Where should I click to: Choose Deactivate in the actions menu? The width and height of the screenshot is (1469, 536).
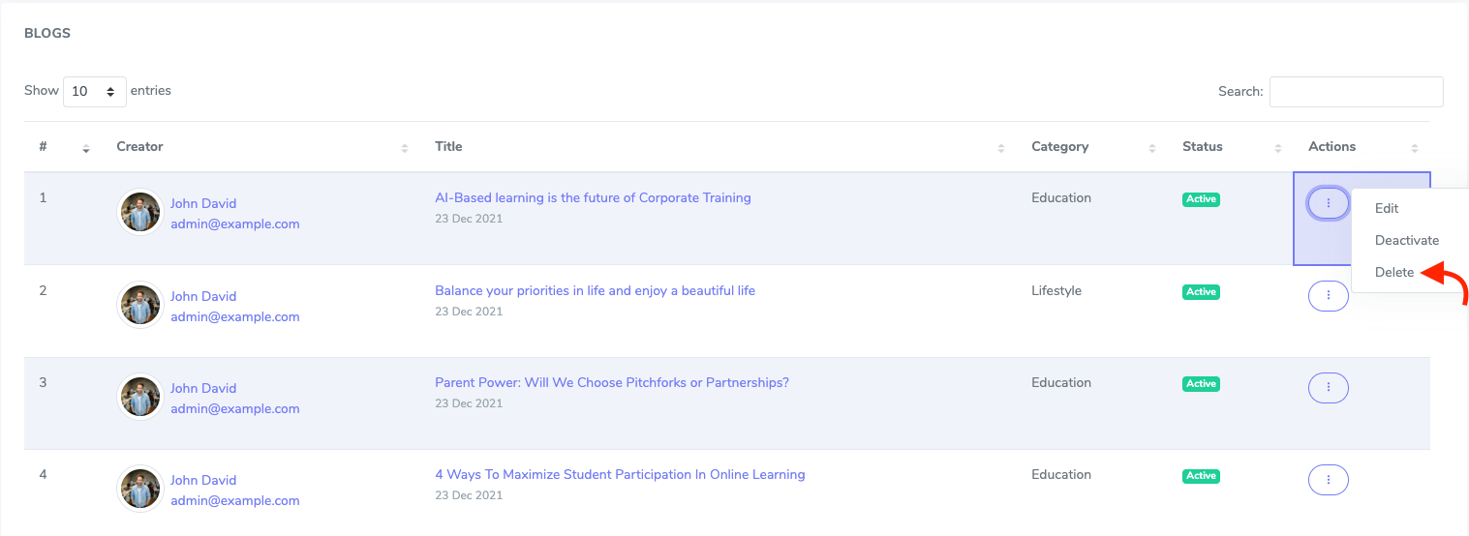[x=1406, y=240]
